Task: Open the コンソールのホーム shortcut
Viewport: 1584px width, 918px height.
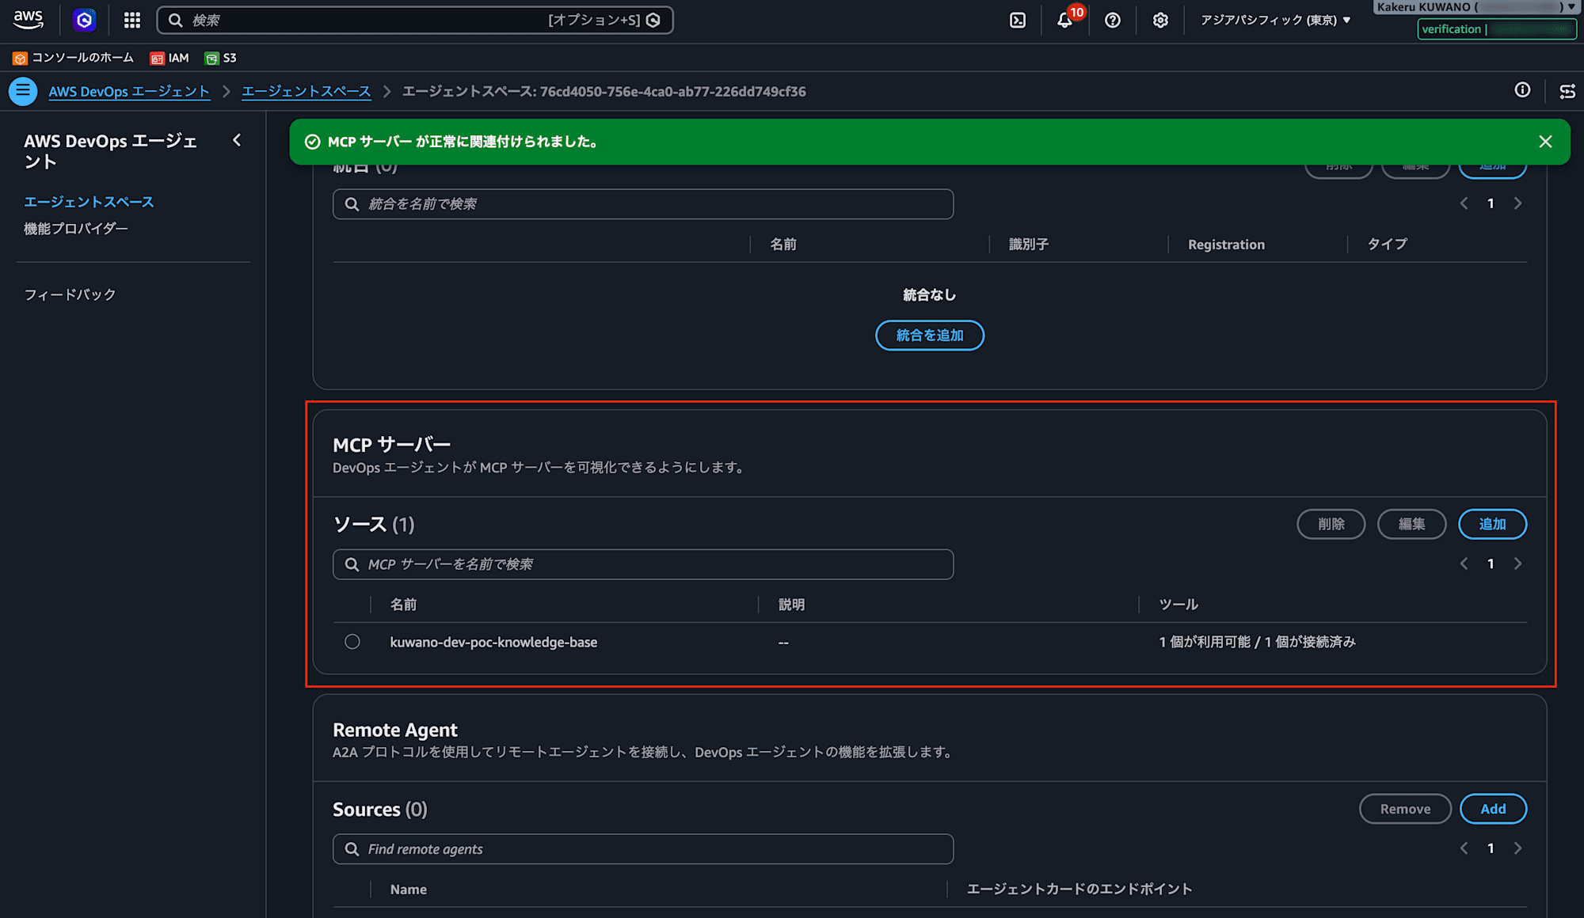Action: click(x=73, y=58)
